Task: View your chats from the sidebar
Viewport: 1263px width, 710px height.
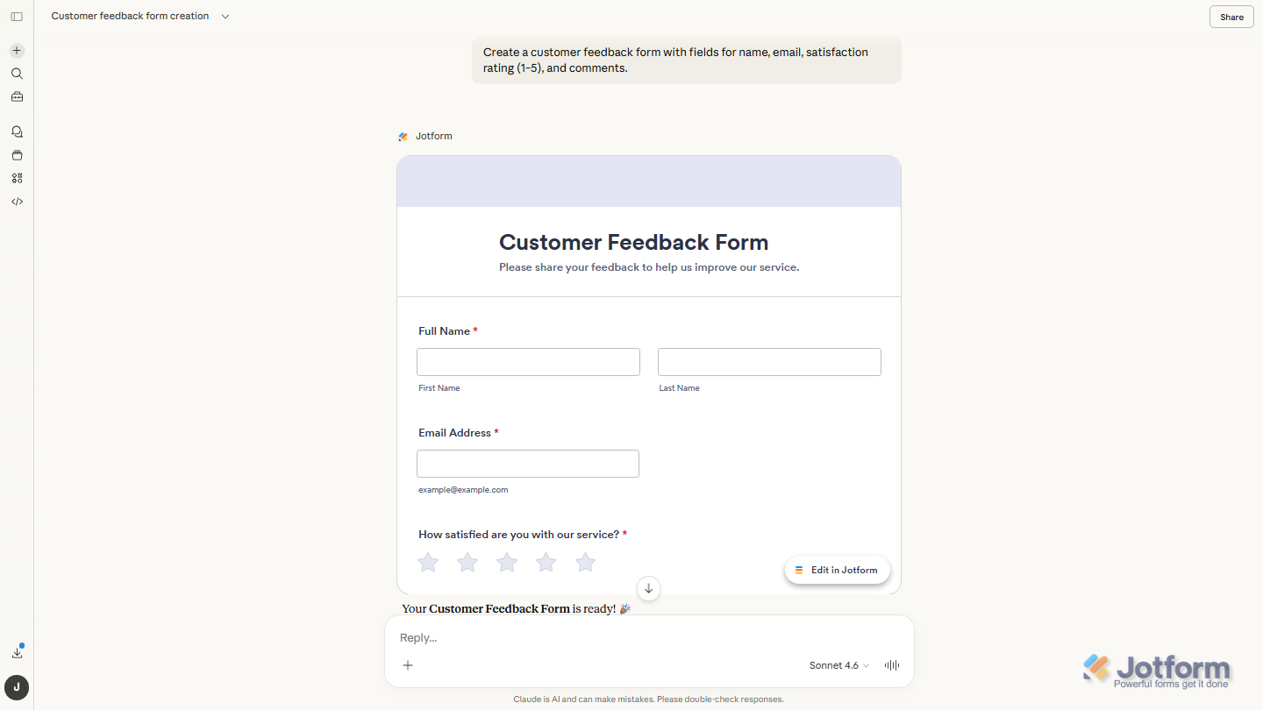Action: tap(17, 131)
